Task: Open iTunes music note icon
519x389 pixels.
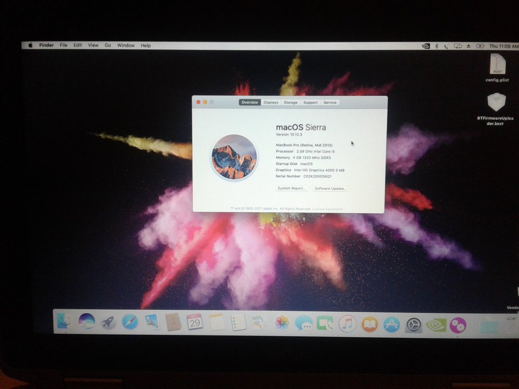Action: (347, 324)
